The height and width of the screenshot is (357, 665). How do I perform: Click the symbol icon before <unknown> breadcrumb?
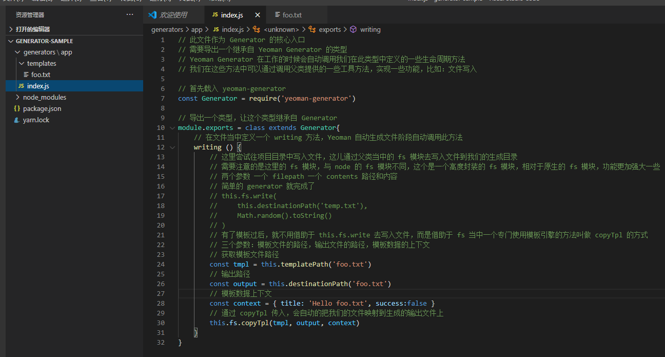coord(257,29)
